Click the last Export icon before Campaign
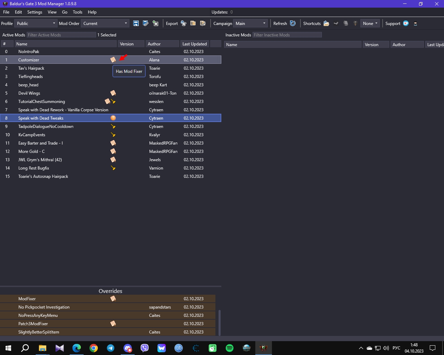 203,23
